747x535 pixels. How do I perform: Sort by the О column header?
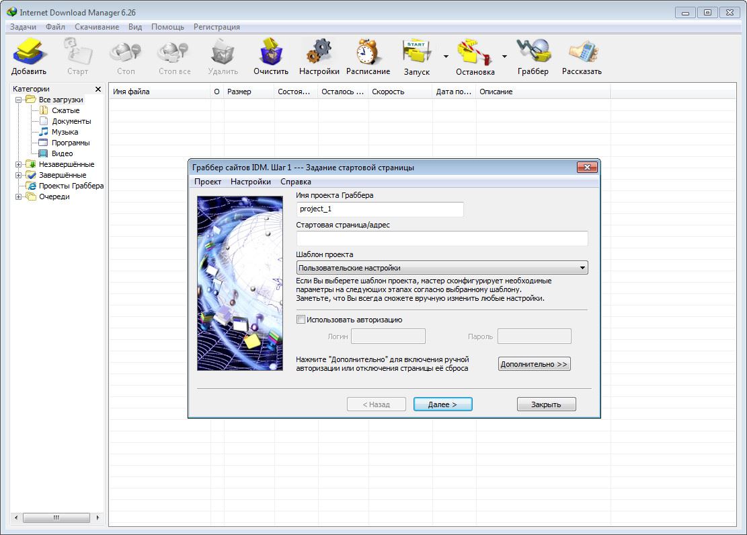[217, 92]
